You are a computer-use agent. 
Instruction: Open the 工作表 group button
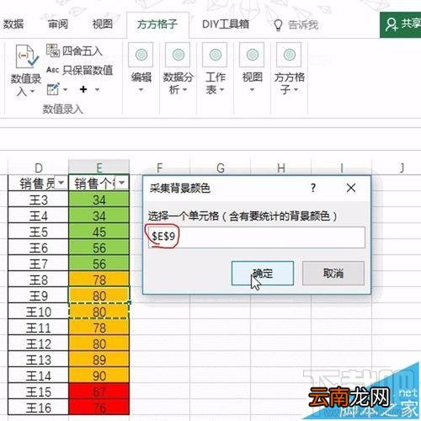click(215, 69)
